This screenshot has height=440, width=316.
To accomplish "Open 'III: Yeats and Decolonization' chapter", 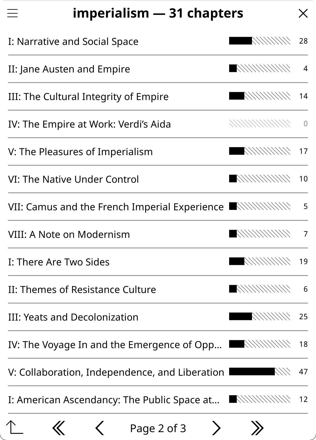I will [158, 317].
